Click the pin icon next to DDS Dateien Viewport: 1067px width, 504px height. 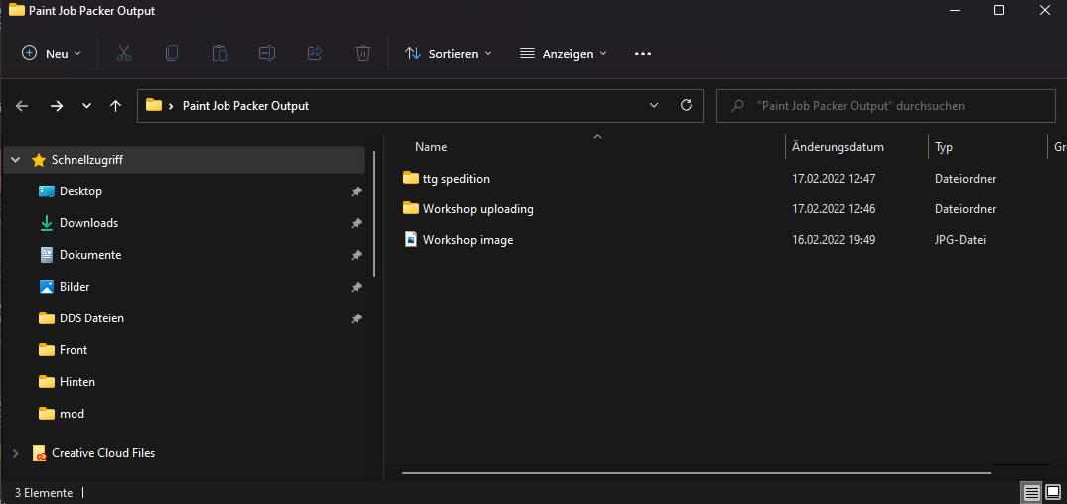pyautogui.click(x=356, y=318)
